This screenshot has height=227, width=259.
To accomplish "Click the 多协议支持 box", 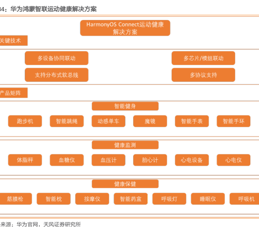I will click(203, 75).
